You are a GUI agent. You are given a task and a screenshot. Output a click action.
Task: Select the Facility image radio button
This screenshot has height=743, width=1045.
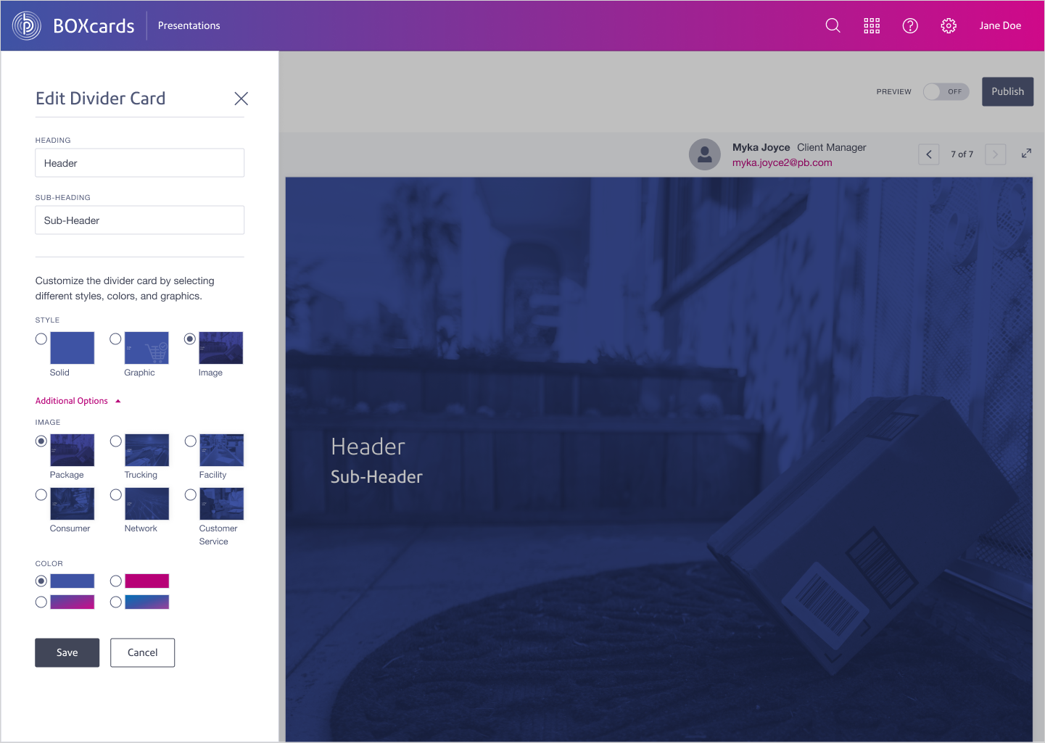191,441
